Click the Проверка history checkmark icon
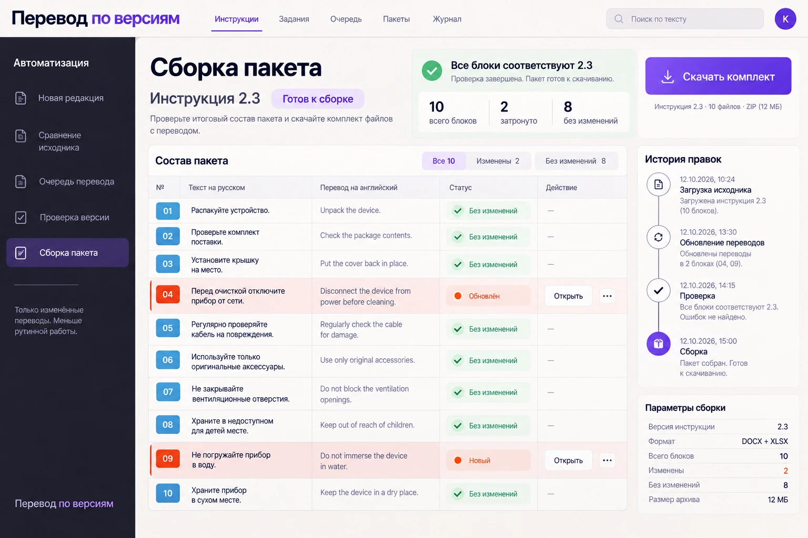Screen dimensions: 808x538 (659, 291)
